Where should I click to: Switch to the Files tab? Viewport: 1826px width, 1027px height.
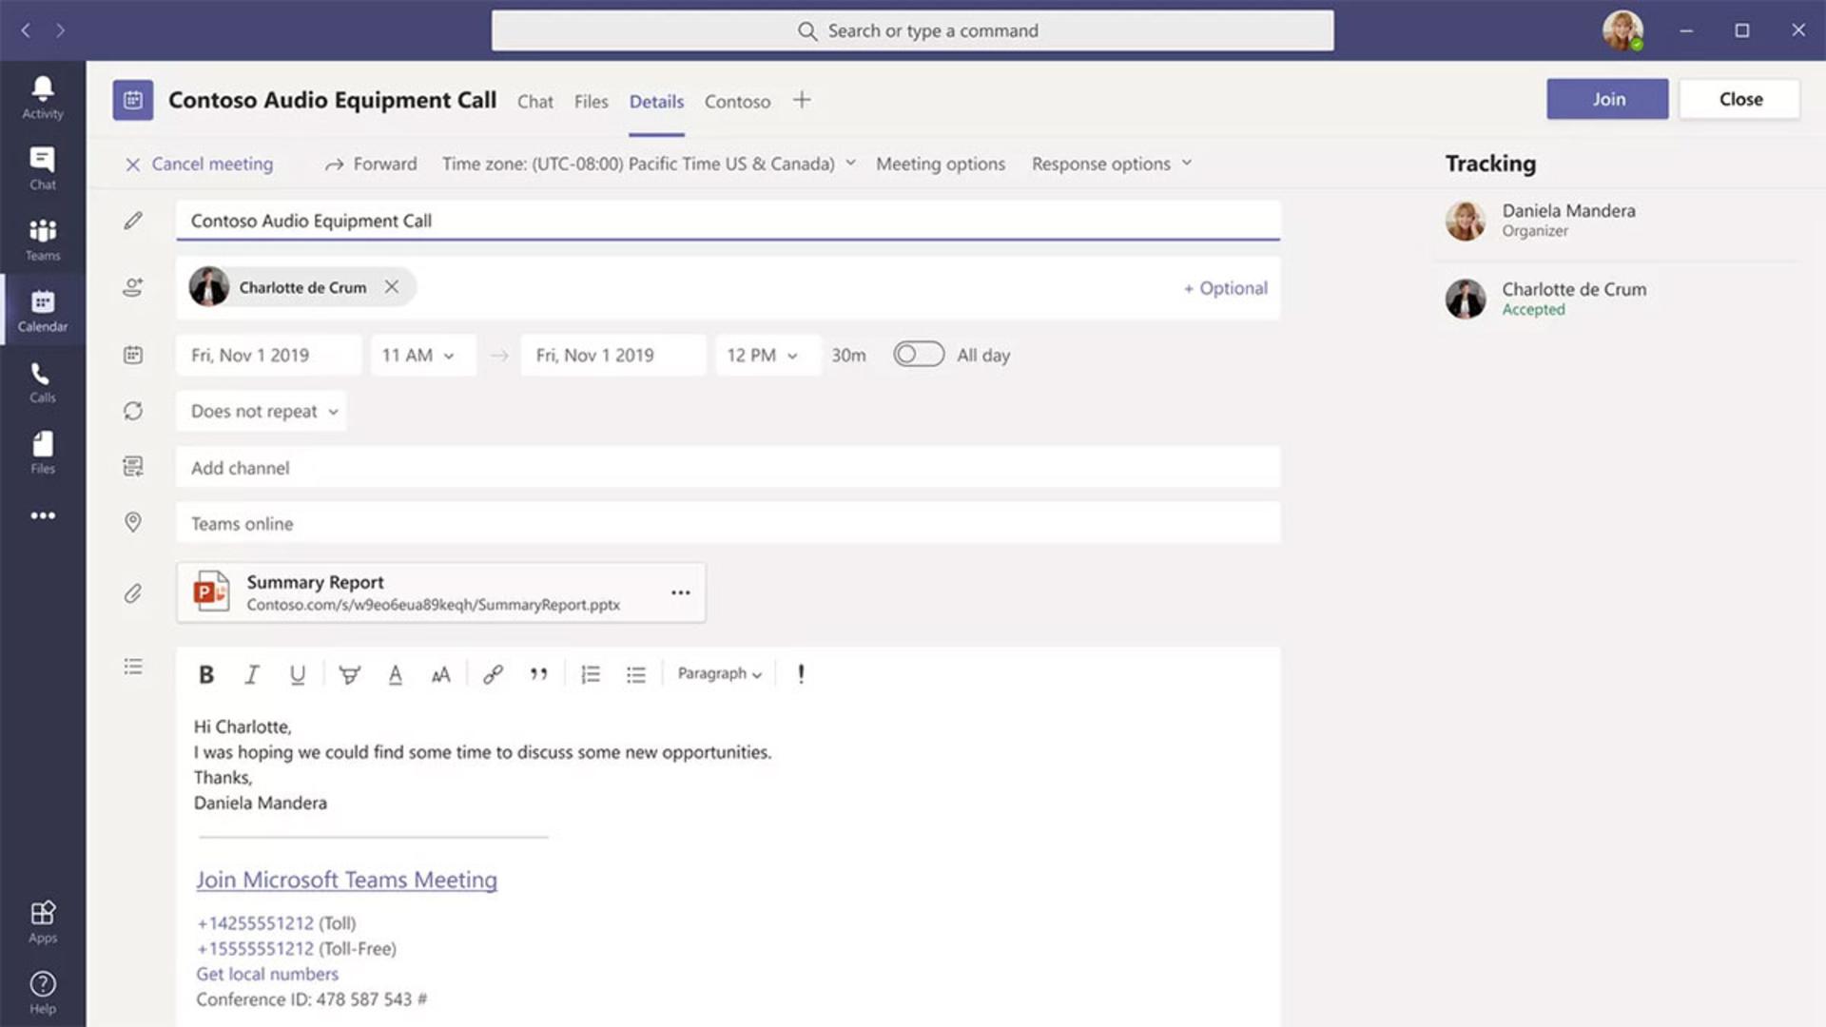pos(591,102)
